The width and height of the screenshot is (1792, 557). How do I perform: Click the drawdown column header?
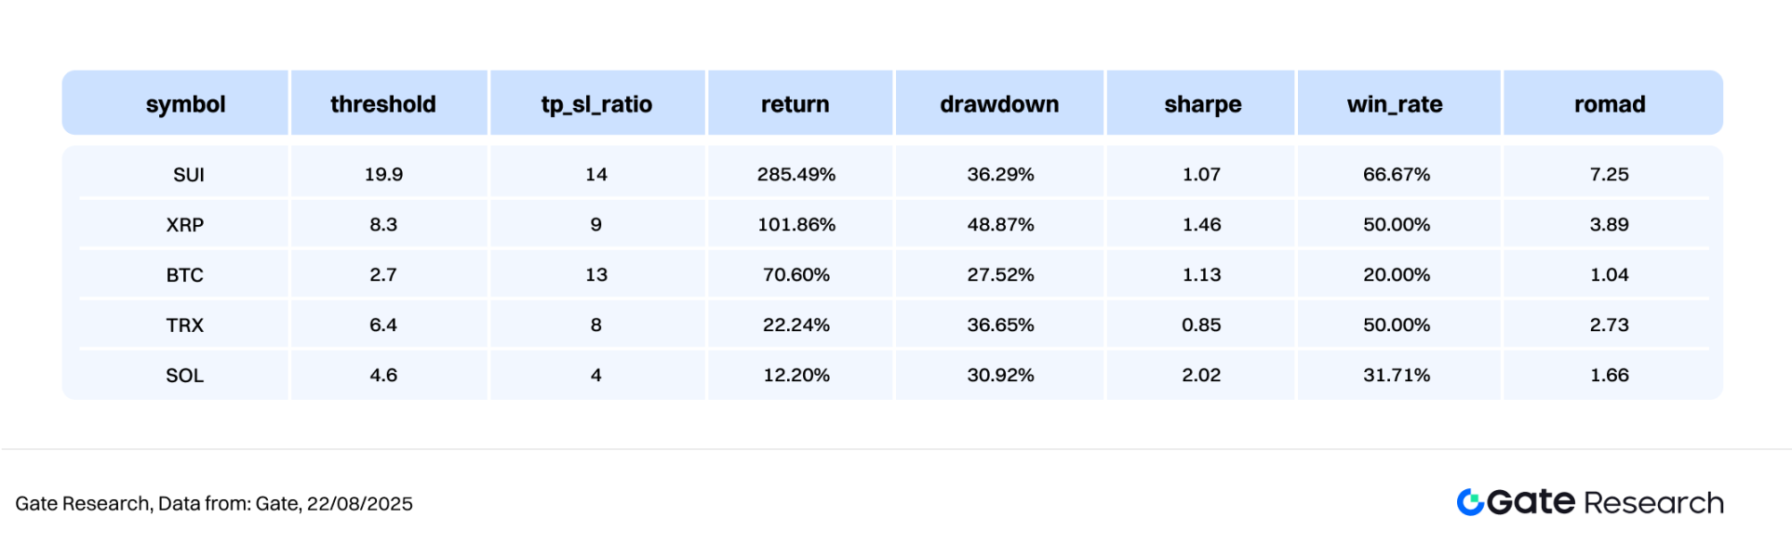coord(999,104)
